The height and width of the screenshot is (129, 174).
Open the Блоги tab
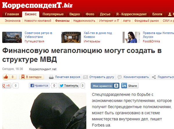157,14
